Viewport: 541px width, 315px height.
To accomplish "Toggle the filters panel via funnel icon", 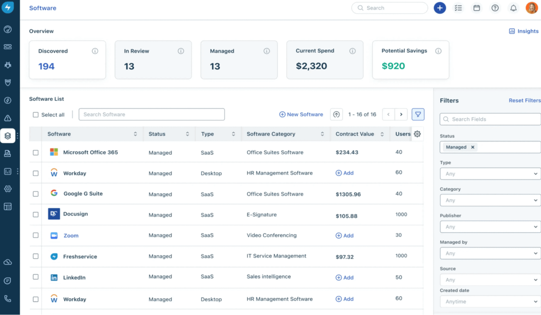I will tap(418, 114).
